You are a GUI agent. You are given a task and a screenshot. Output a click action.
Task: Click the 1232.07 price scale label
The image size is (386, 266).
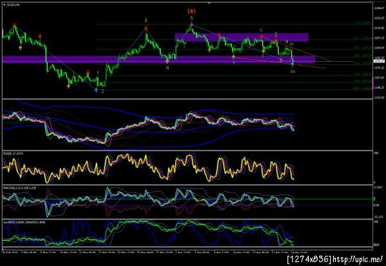(x=380, y=18)
